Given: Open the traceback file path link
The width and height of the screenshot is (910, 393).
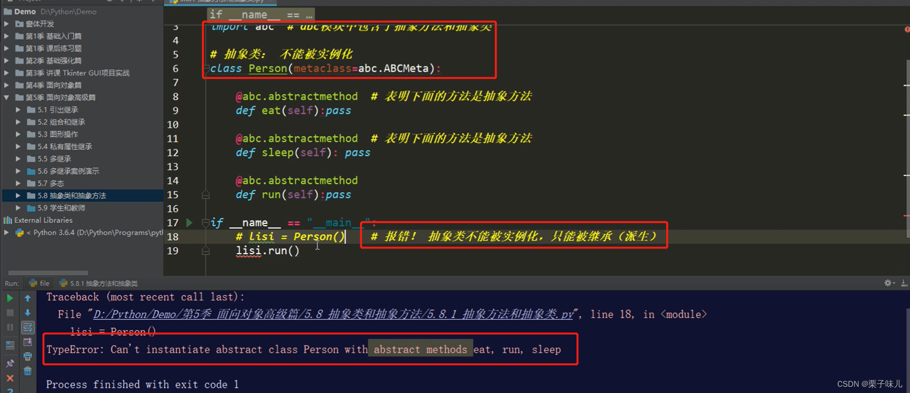Looking at the screenshot, I should pos(333,314).
